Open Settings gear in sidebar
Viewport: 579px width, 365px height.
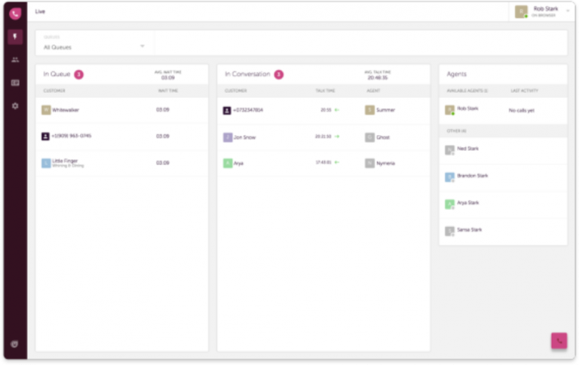click(15, 106)
